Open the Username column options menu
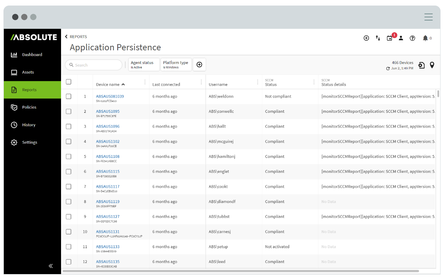This screenshot has width=444, height=280. 257,82
